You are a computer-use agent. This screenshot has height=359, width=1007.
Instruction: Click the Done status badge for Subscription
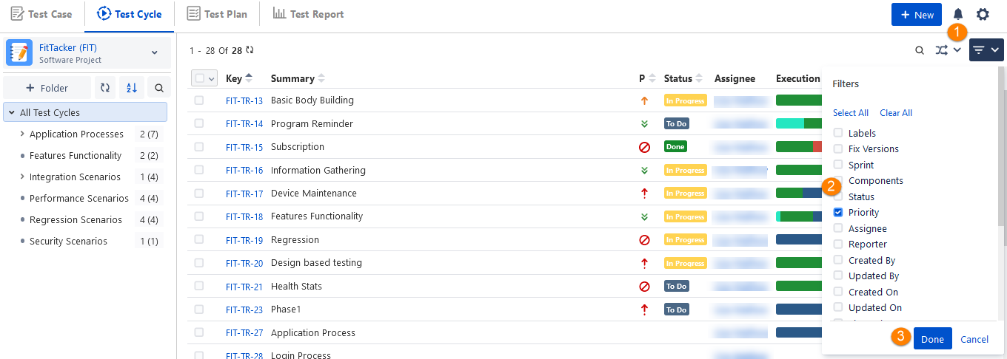[x=675, y=147]
